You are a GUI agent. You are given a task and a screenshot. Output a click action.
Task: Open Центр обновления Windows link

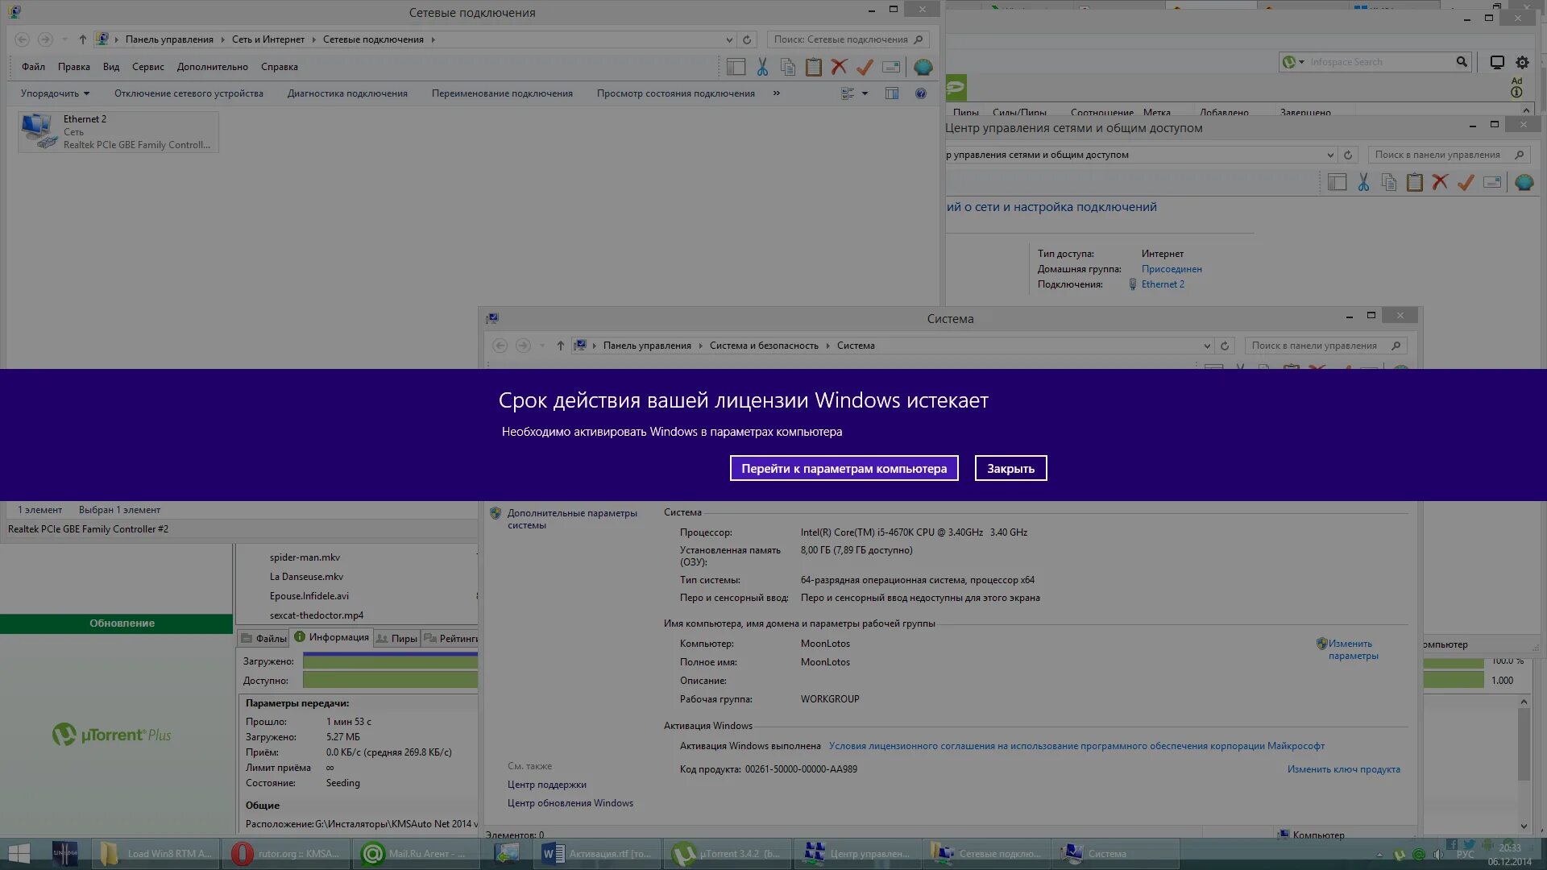tap(570, 803)
